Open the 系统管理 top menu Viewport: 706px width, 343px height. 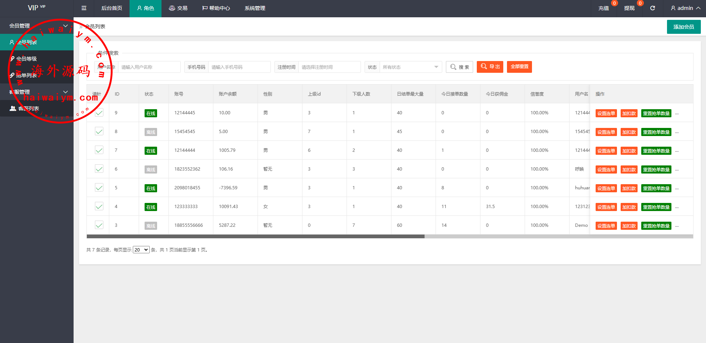click(x=255, y=8)
